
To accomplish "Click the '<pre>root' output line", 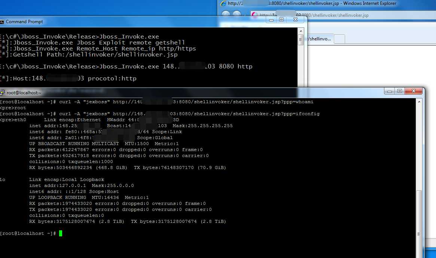I will pos(13,108).
